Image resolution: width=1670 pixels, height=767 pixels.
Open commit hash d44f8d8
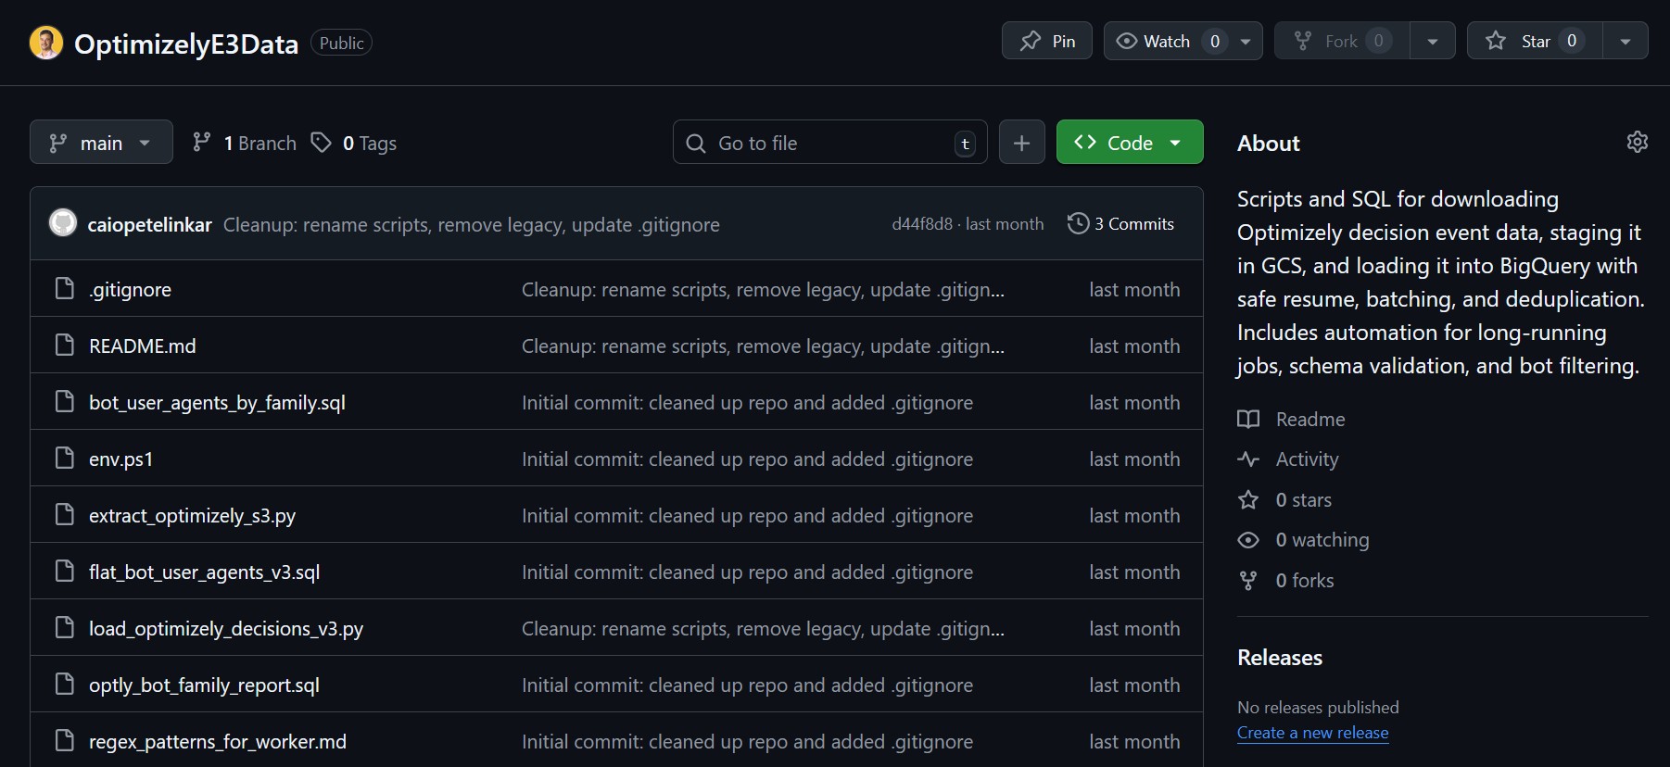922,224
